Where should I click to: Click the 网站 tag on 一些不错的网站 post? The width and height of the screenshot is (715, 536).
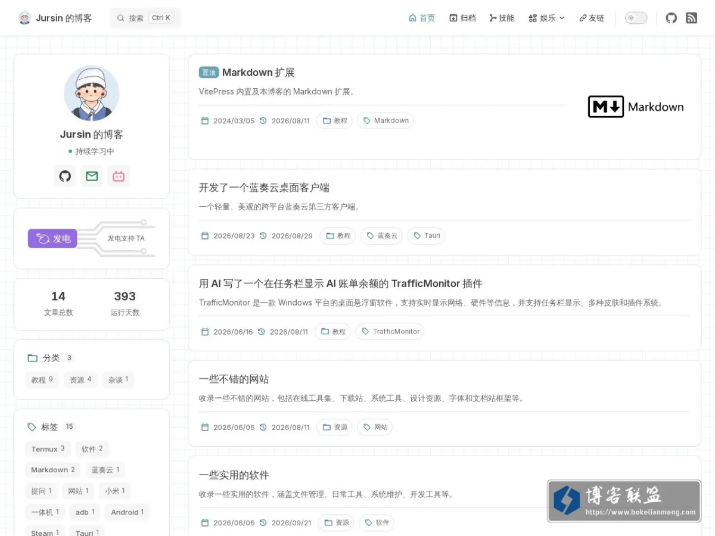(375, 427)
